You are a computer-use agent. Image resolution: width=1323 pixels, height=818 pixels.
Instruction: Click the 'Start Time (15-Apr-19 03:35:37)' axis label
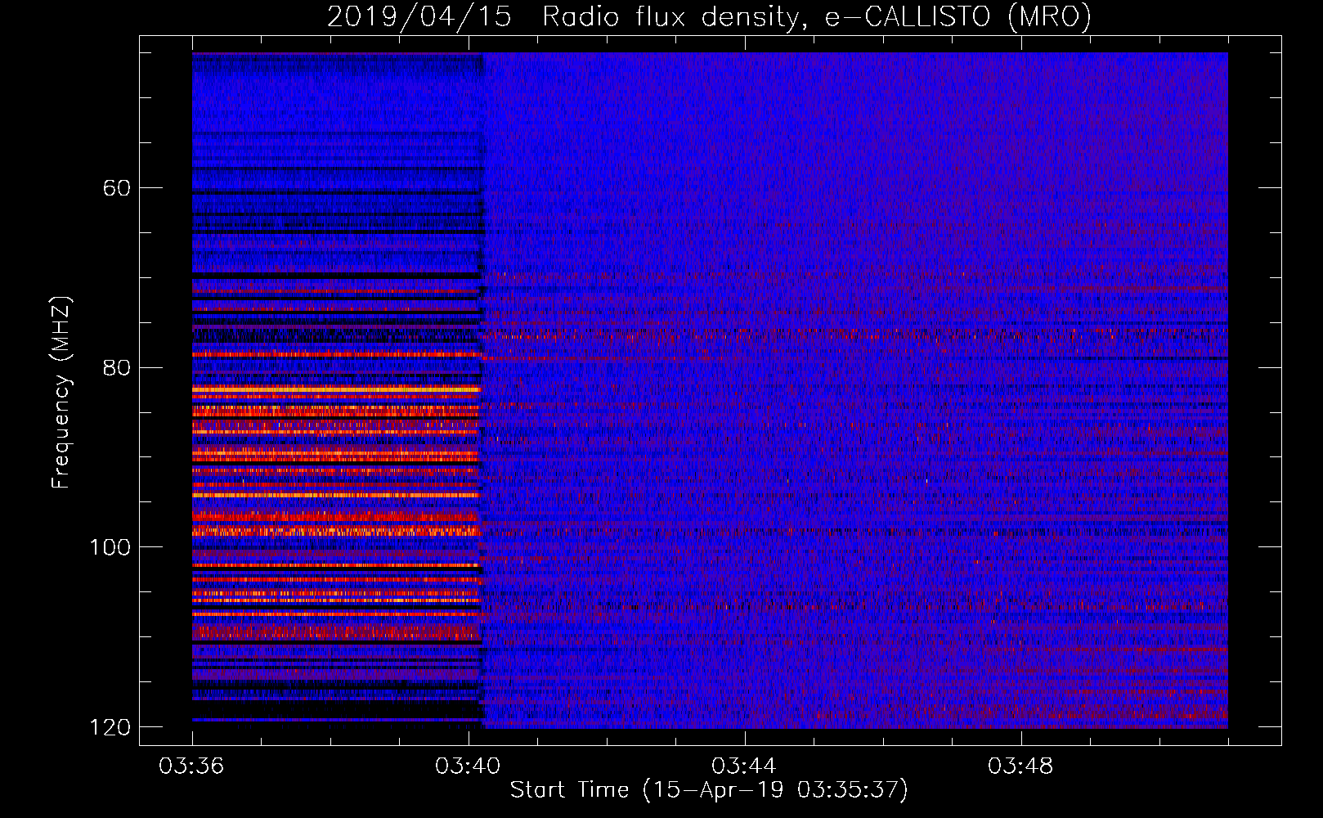709,790
